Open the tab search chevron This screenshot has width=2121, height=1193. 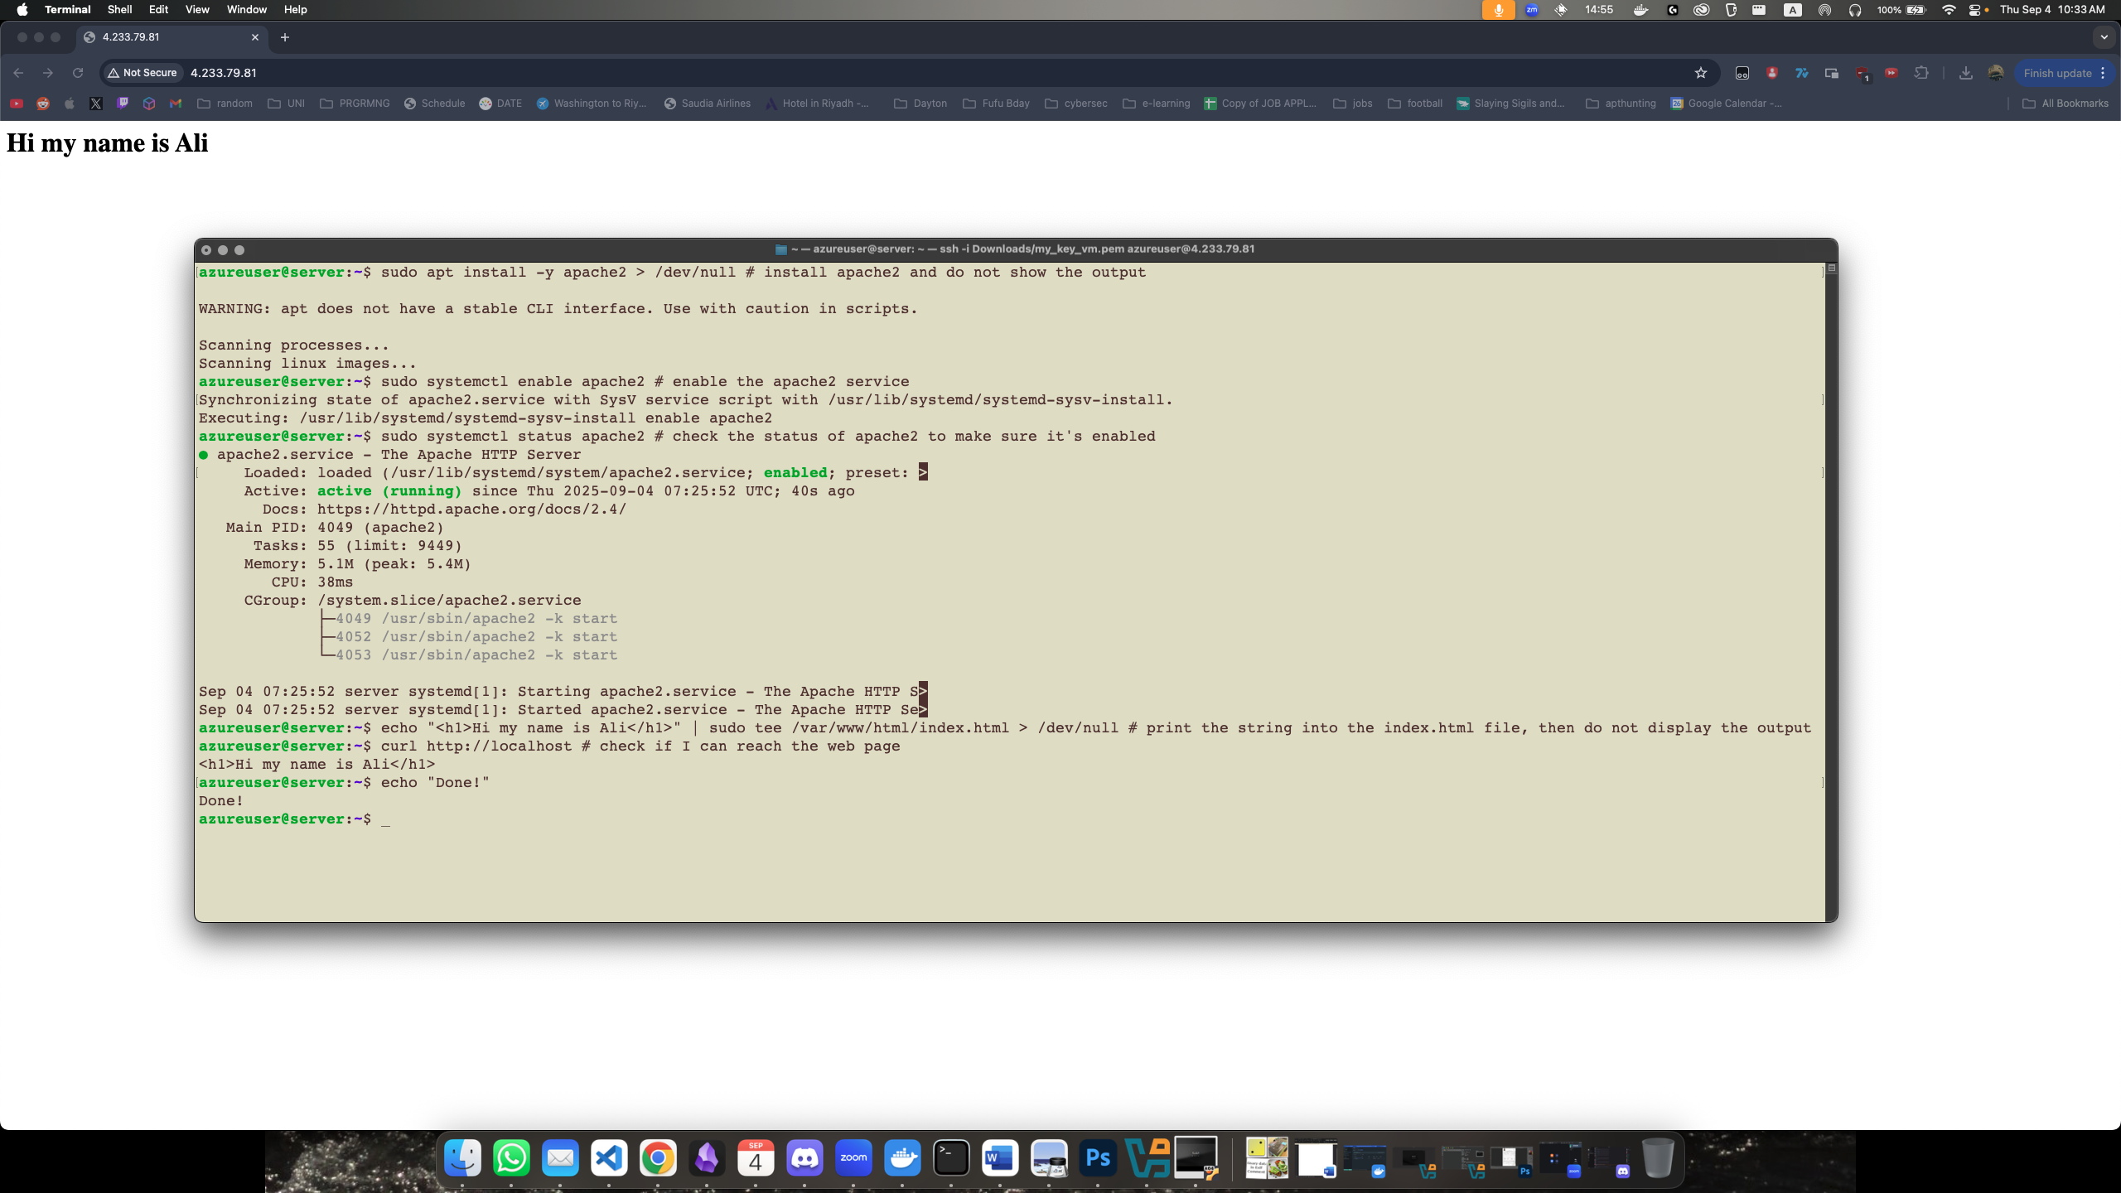[x=2103, y=37]
